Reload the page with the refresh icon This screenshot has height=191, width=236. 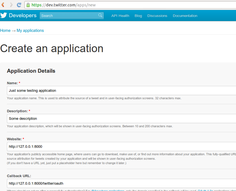pyautogui.click(x=19, y=5)
